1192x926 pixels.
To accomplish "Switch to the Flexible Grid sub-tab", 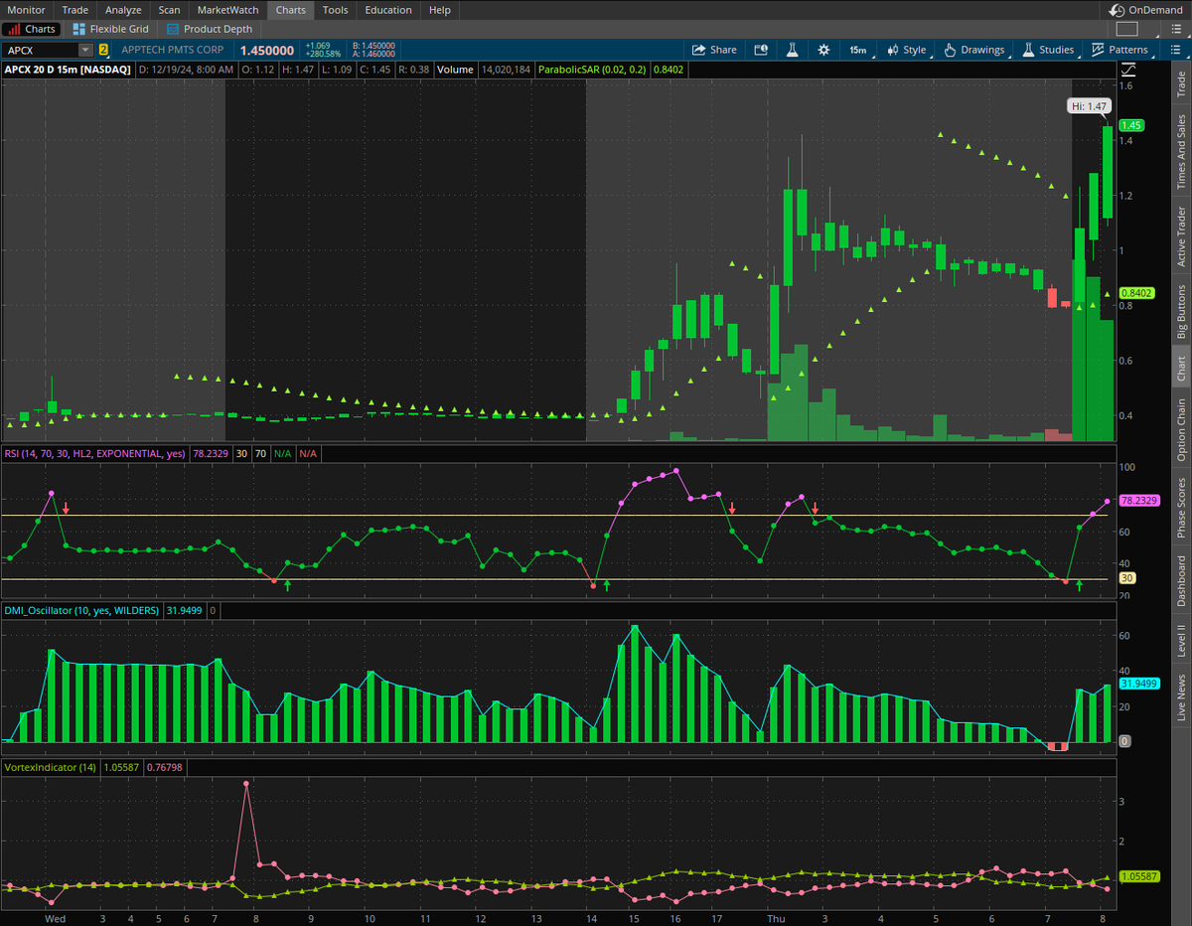I will click(110, 29).
